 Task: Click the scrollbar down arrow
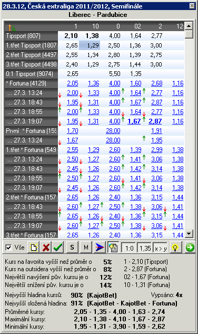tap(189, 234)
